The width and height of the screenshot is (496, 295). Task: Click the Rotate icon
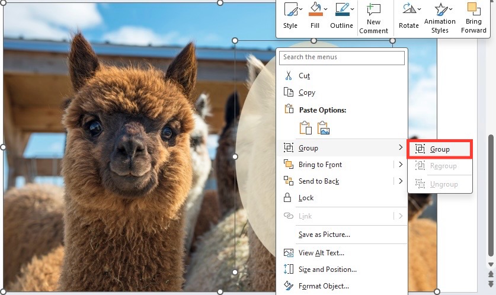click(x=409, y=9)
